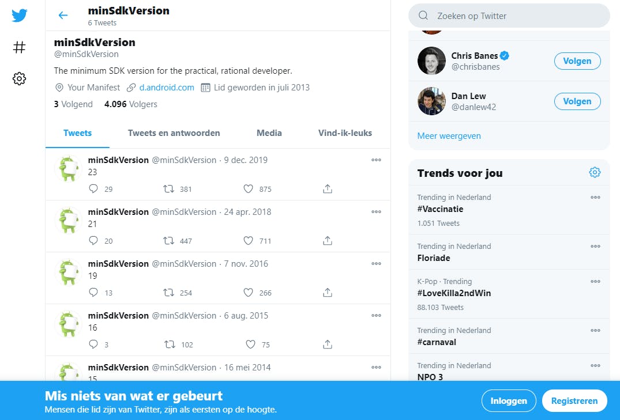Screen dimensions: 620x420
Task: Go back using the arrow icon
Action: click(63, 16)
